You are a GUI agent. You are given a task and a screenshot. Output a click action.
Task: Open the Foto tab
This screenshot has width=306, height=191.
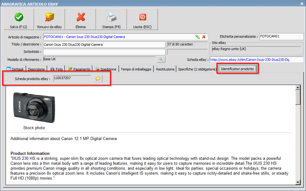(56, 69)
